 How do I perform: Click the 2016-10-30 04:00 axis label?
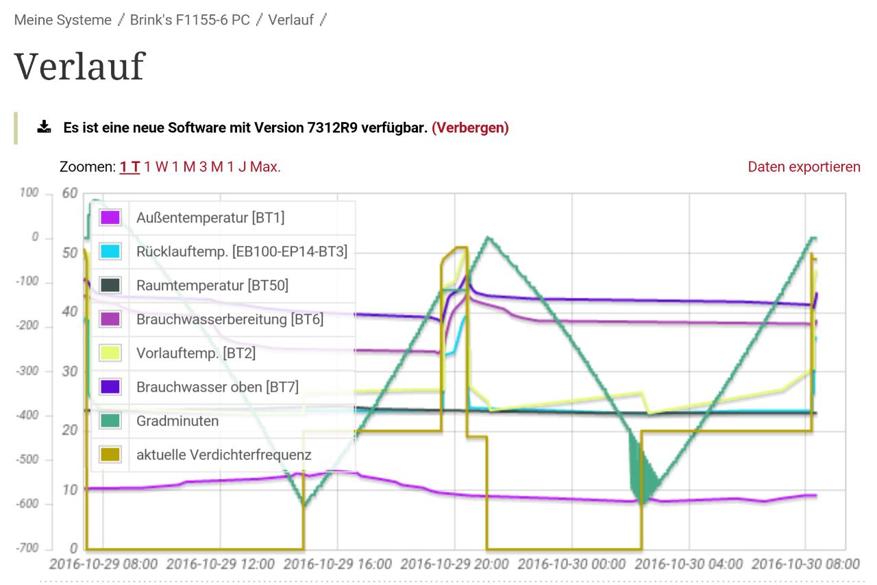(x=689, y=564)
